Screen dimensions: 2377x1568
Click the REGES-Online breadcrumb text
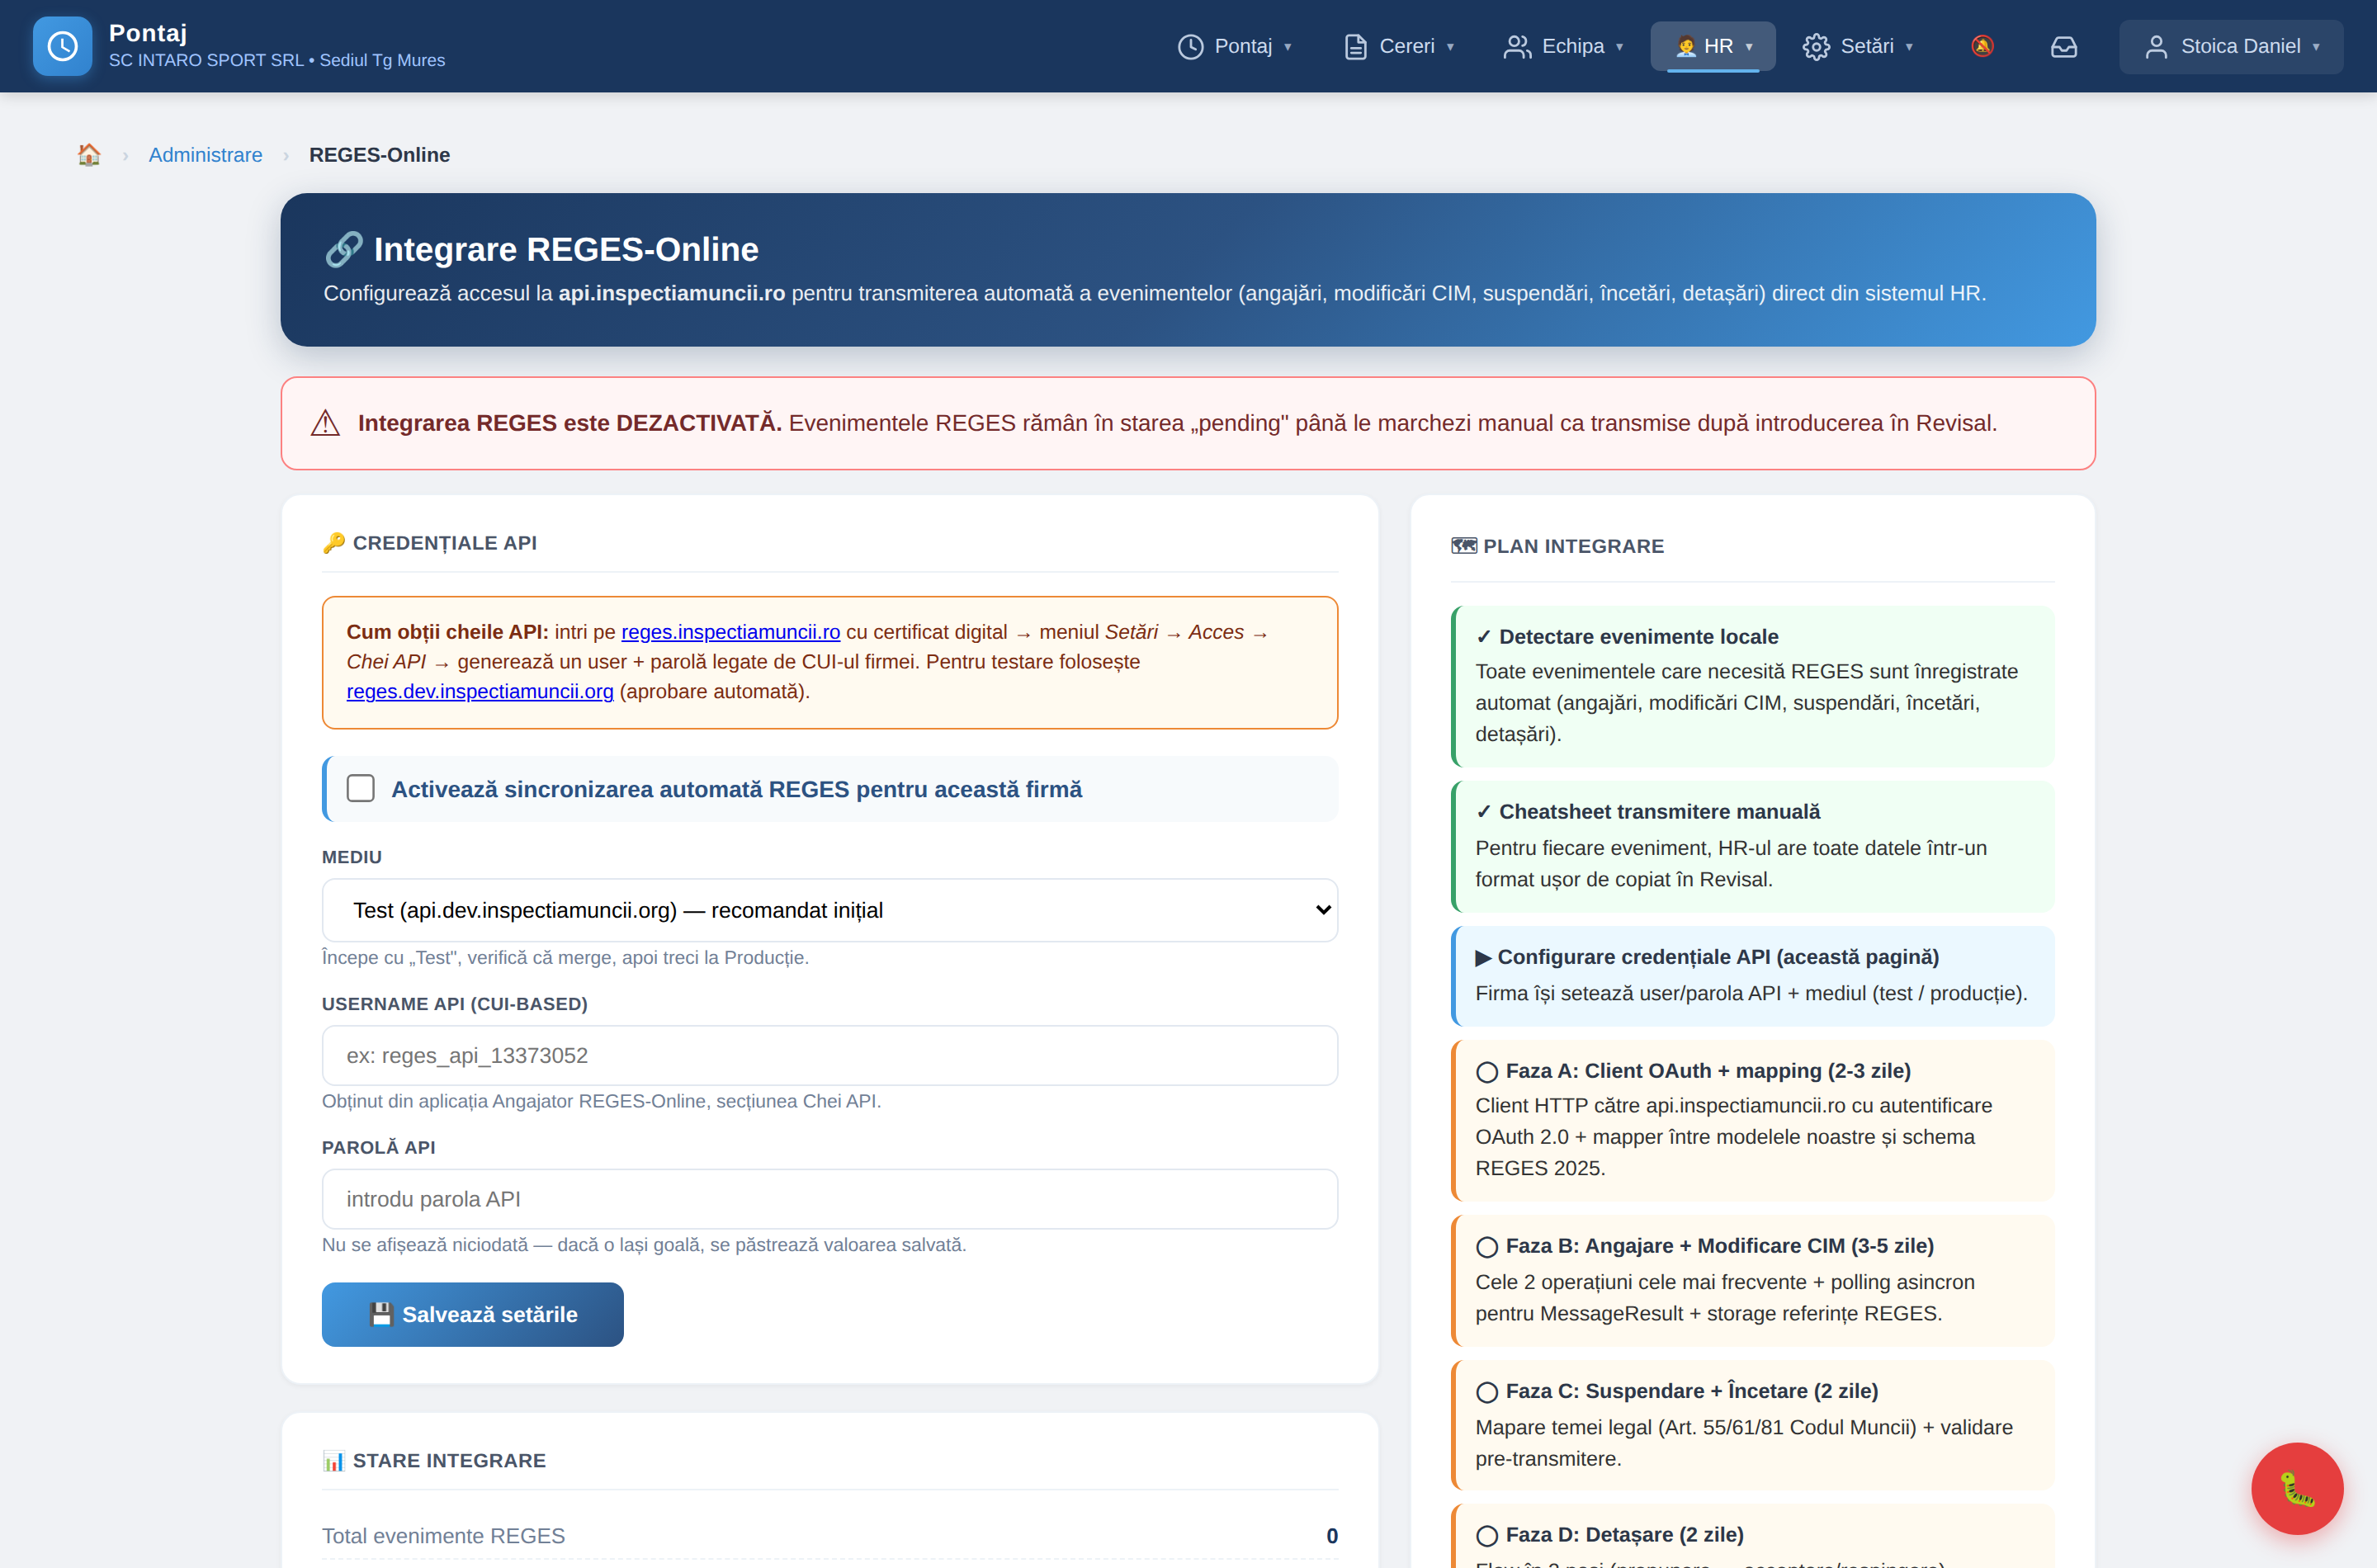[x=379, y=155]
